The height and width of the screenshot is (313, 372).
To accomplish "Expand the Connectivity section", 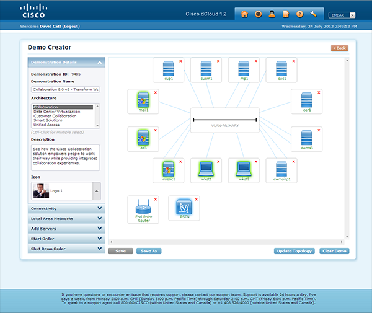I will click(x=65, y=209).
